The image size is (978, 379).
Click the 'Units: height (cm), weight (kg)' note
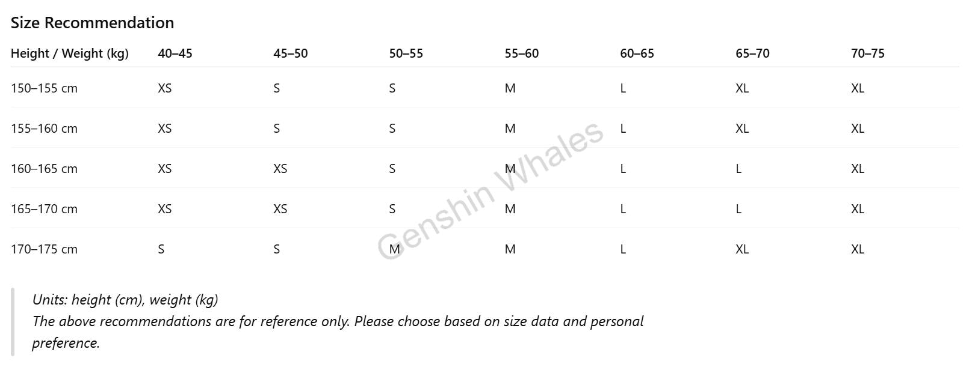click(x=125, y=300)
